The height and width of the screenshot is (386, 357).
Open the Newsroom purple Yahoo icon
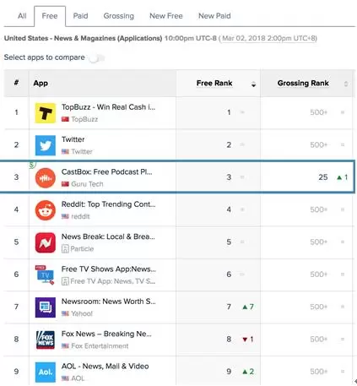click(46, 307)
